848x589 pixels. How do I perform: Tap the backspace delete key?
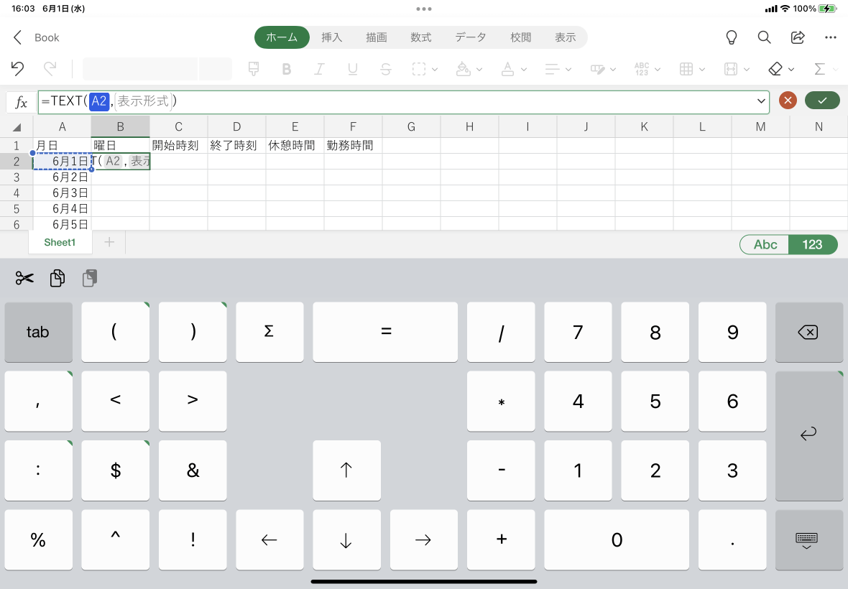(808, 332)
